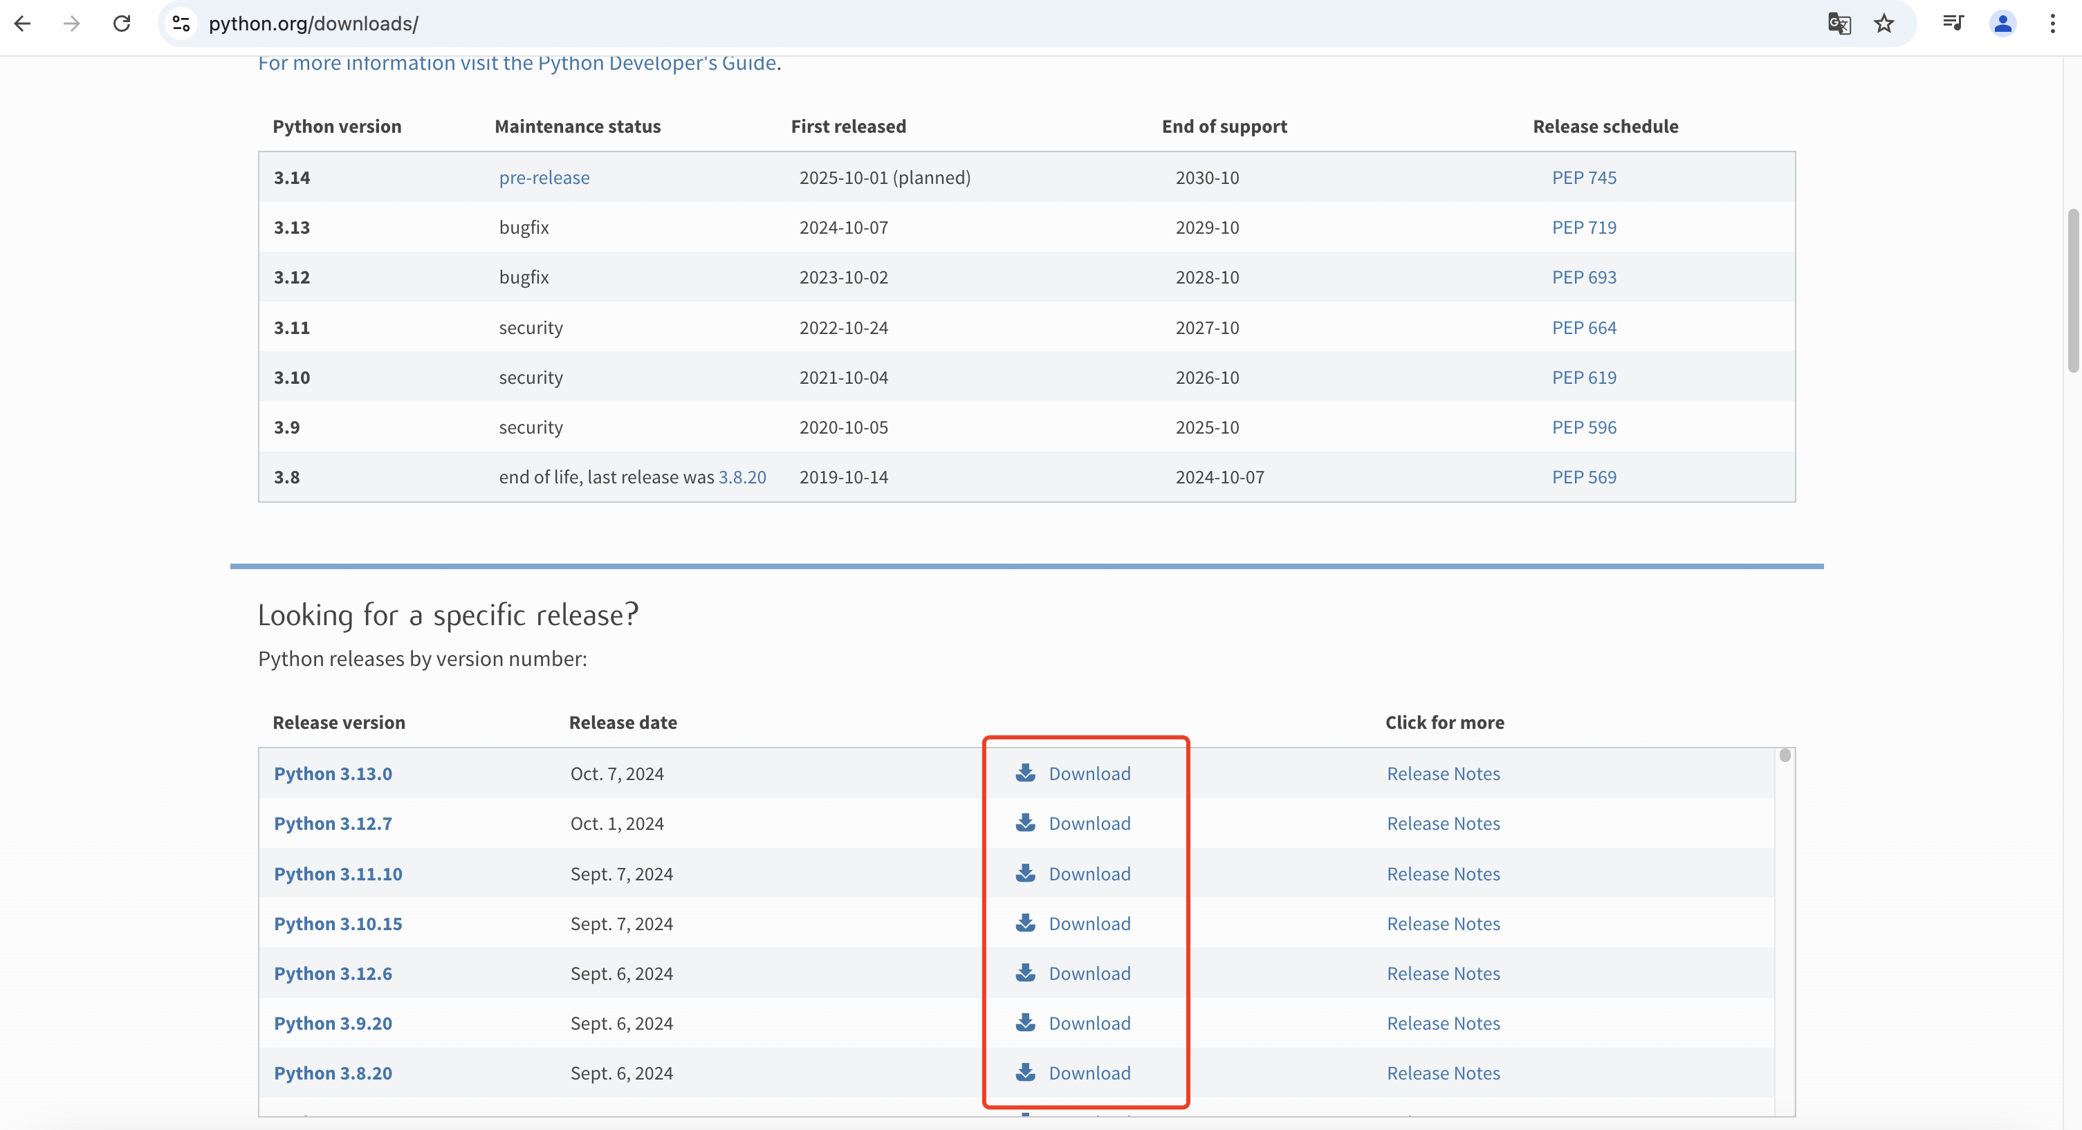2082x1130 pixels.
Task: View site information icon in address bar
Action: tap(182, 24)
